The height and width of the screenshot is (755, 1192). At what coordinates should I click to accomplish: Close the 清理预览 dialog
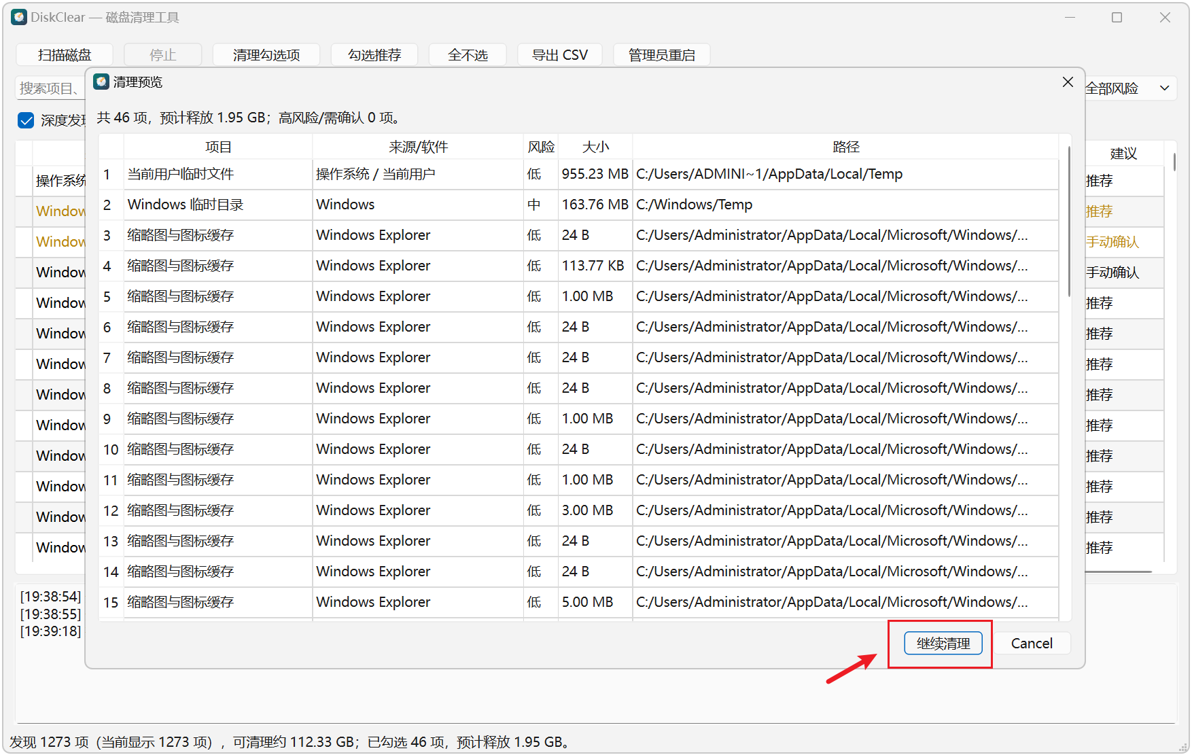pos(1068,82)
